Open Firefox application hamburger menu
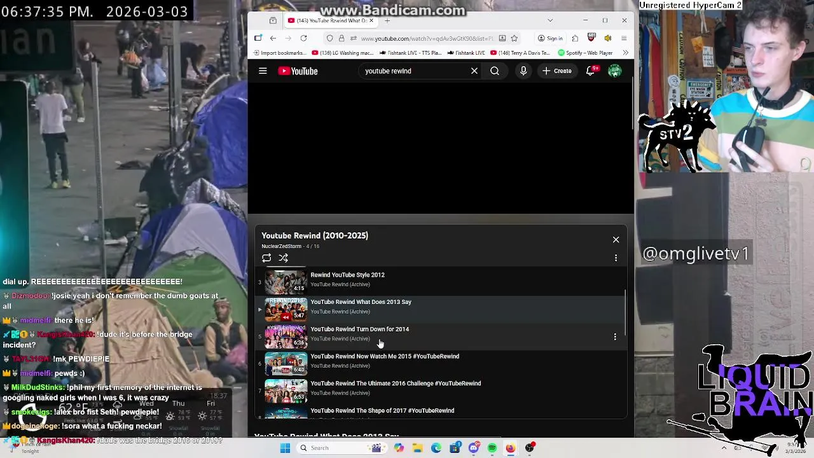 [624, 38]
